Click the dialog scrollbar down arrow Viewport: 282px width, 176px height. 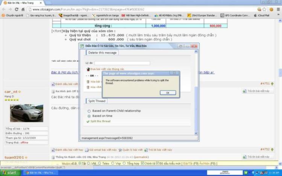196,133
